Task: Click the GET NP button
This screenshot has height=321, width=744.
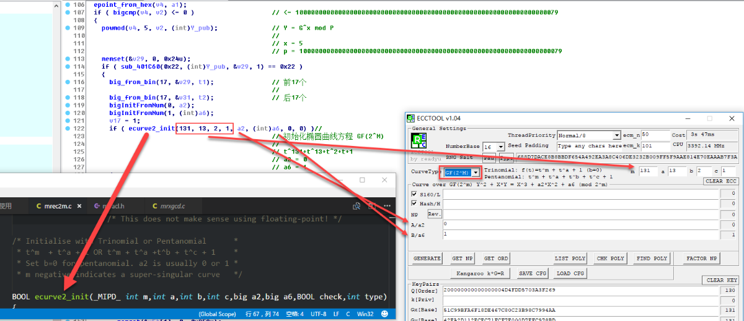Action: (x=463, y=259)
